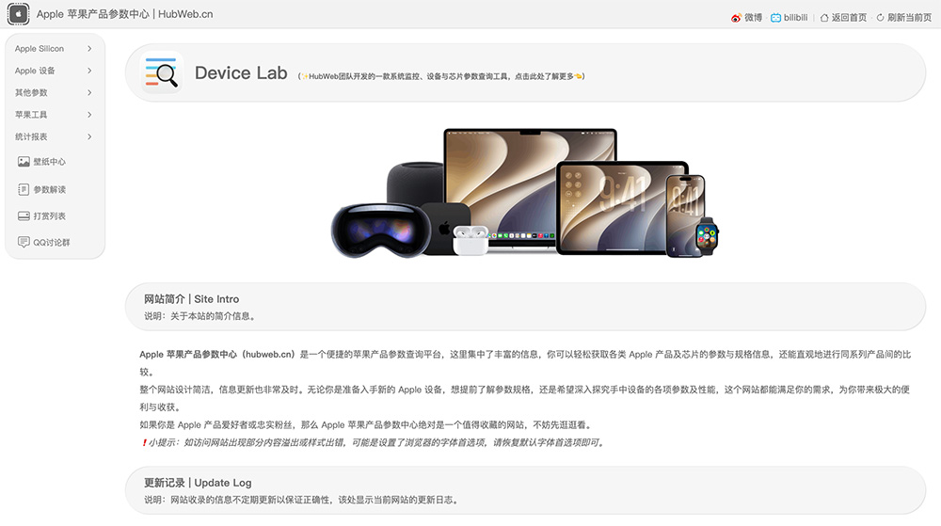Open the Weibo icon link
This screenshot has height=526, width=941.
736,18
